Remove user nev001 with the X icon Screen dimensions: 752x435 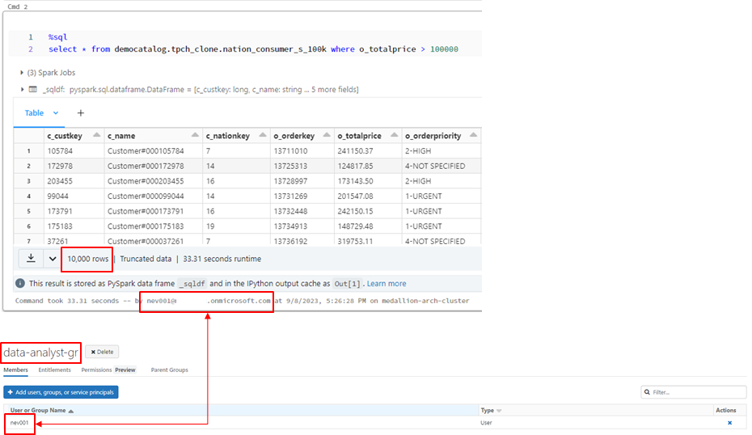[729, 423]
